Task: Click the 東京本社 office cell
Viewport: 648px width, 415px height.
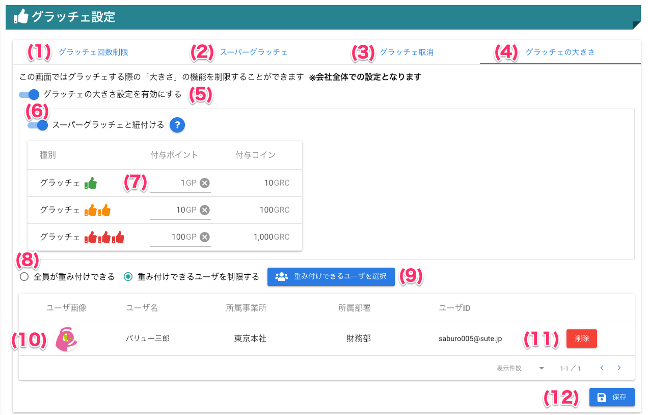Action: [x=251, y=339]
